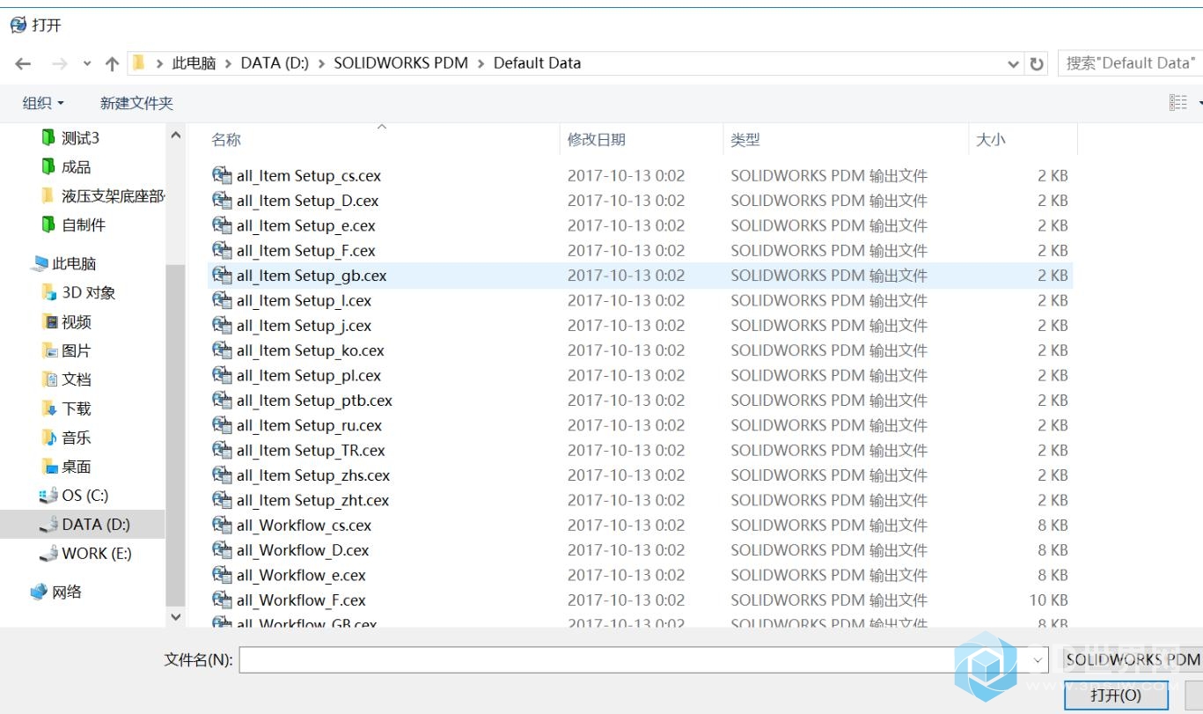Open SOLIDWORKS PDM file type dropdown

click(1133, 659)
